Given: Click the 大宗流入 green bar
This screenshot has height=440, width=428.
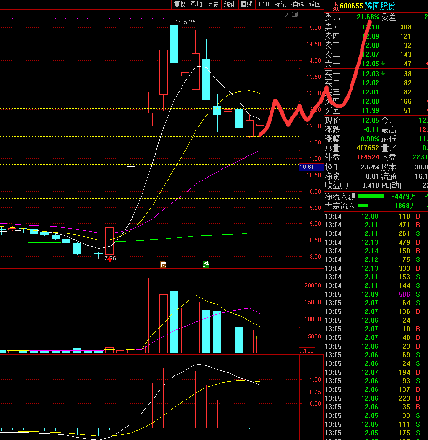Looking at the screenshot, I should 363,206.
